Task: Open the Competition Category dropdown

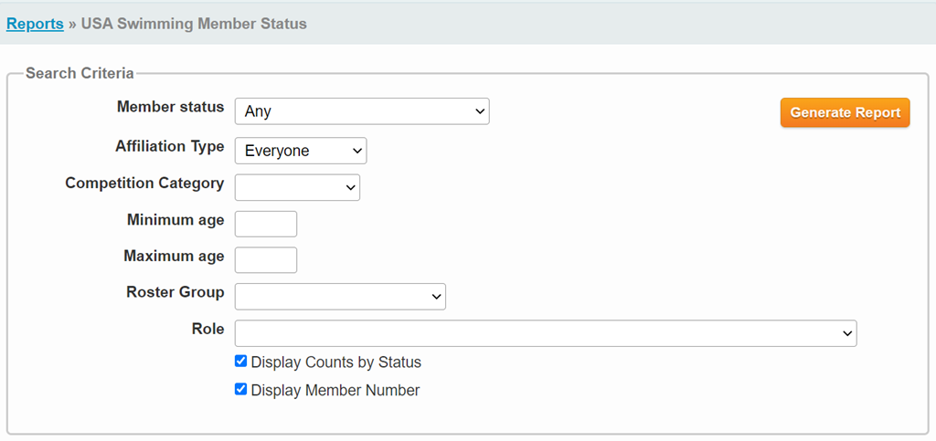Action: click(297, 187)
